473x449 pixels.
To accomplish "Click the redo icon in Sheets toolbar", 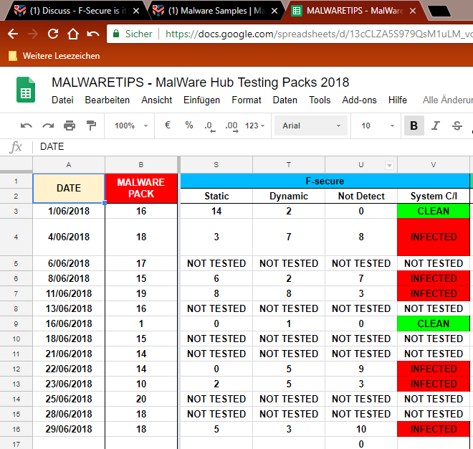I will tap(48, 126).
